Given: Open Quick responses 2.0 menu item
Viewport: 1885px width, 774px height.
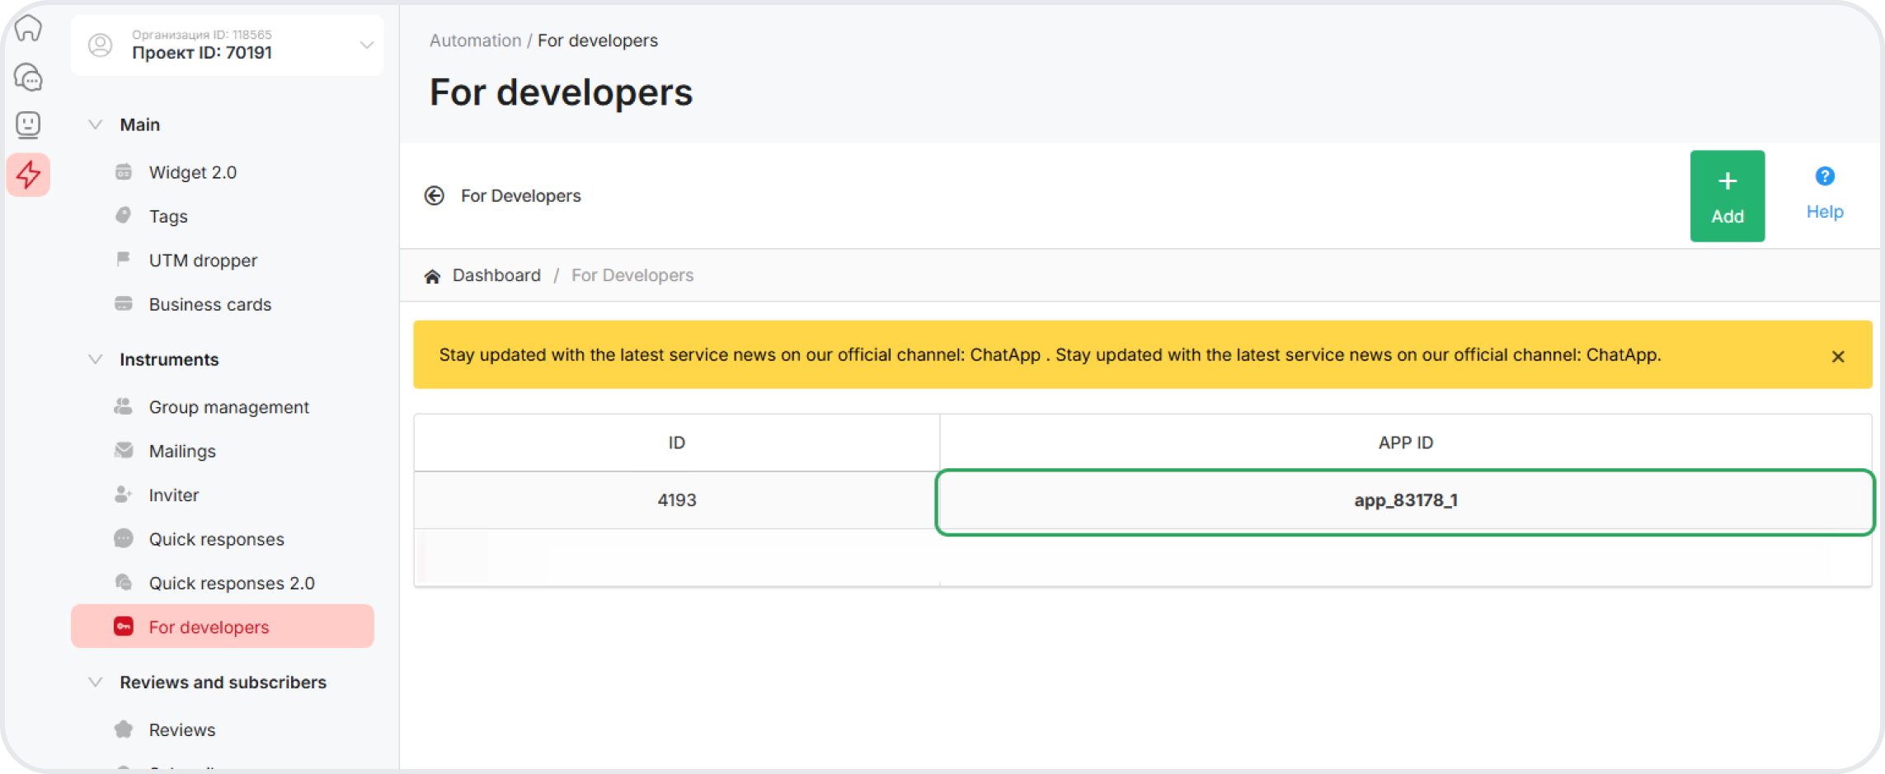Looking at the screenshot, I should click(x=232, y=583).
